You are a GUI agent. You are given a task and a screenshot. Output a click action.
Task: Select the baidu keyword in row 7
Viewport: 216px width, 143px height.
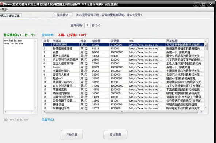[x=56, y=67]
